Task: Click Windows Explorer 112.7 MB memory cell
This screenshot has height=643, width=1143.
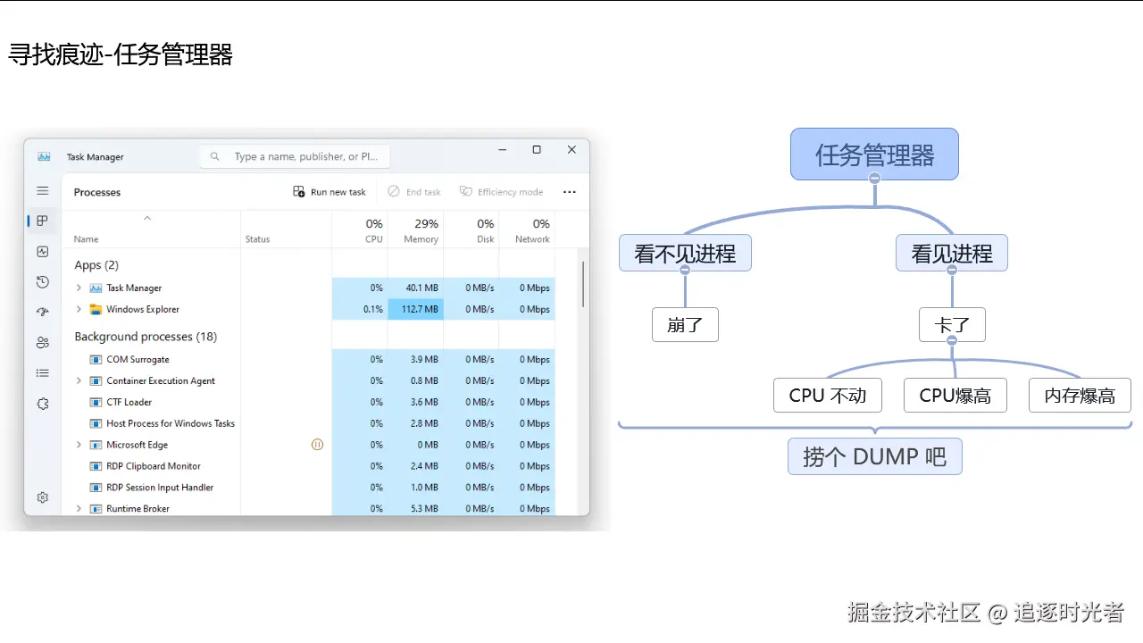Action: [415, 309]
